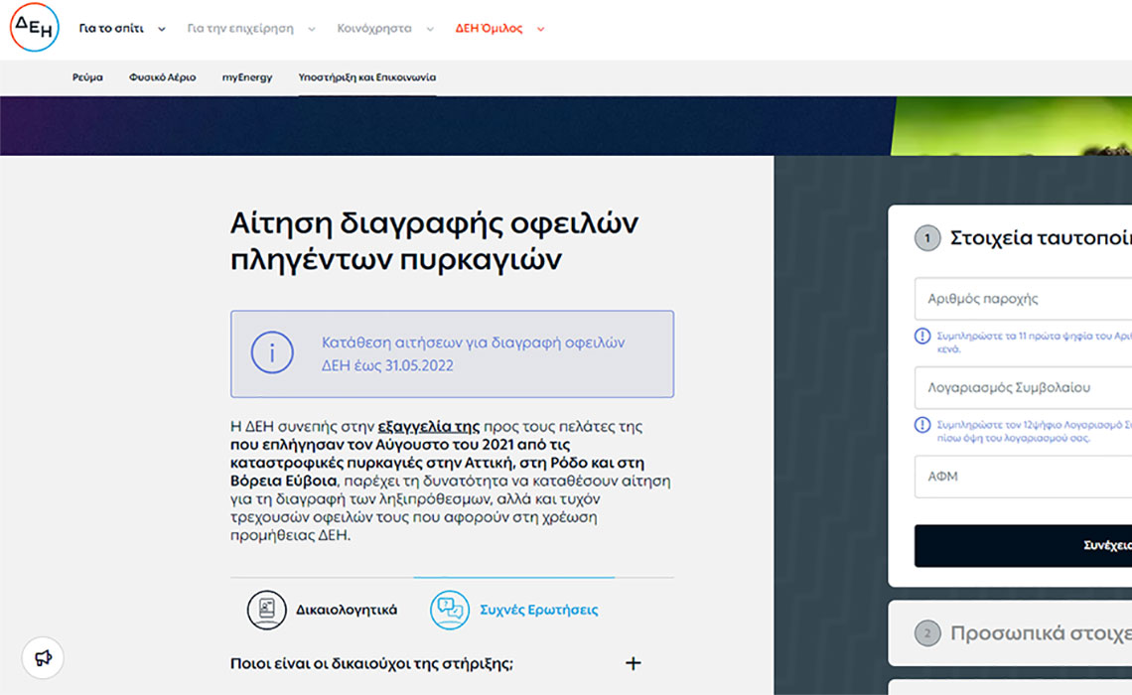Click the Στοιχεία ταυτοποίησης step heading

coord(1041,238)
